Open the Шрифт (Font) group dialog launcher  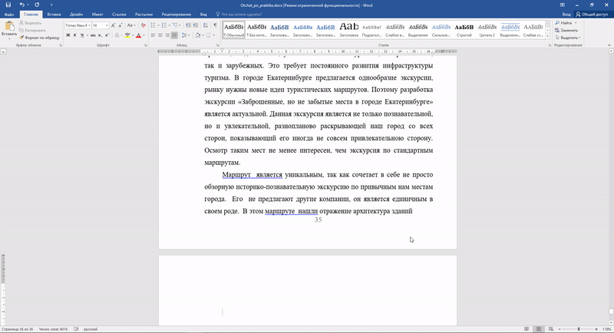click(x=146, y=45)
